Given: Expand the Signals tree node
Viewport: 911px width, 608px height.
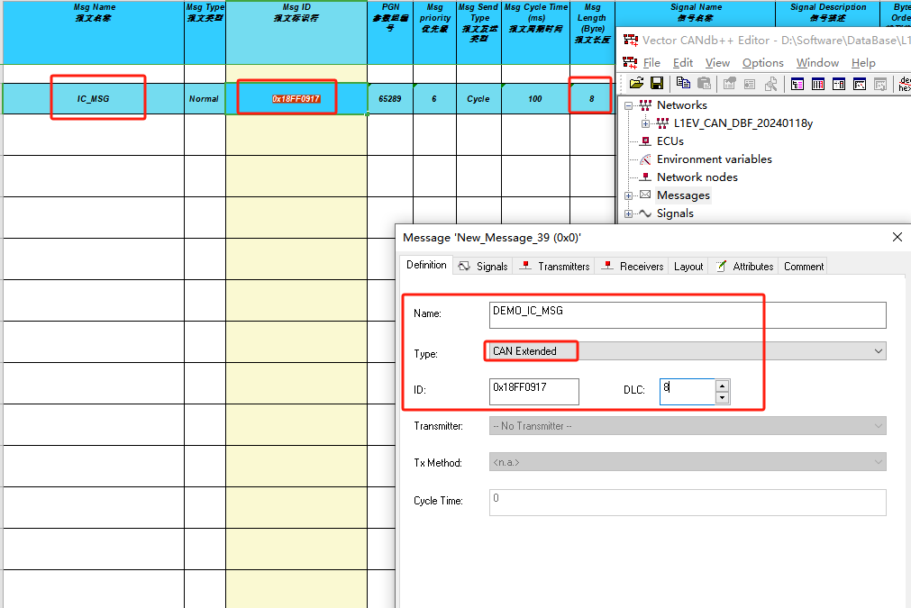Looking at the screenshot, I should tap(628, 213).
